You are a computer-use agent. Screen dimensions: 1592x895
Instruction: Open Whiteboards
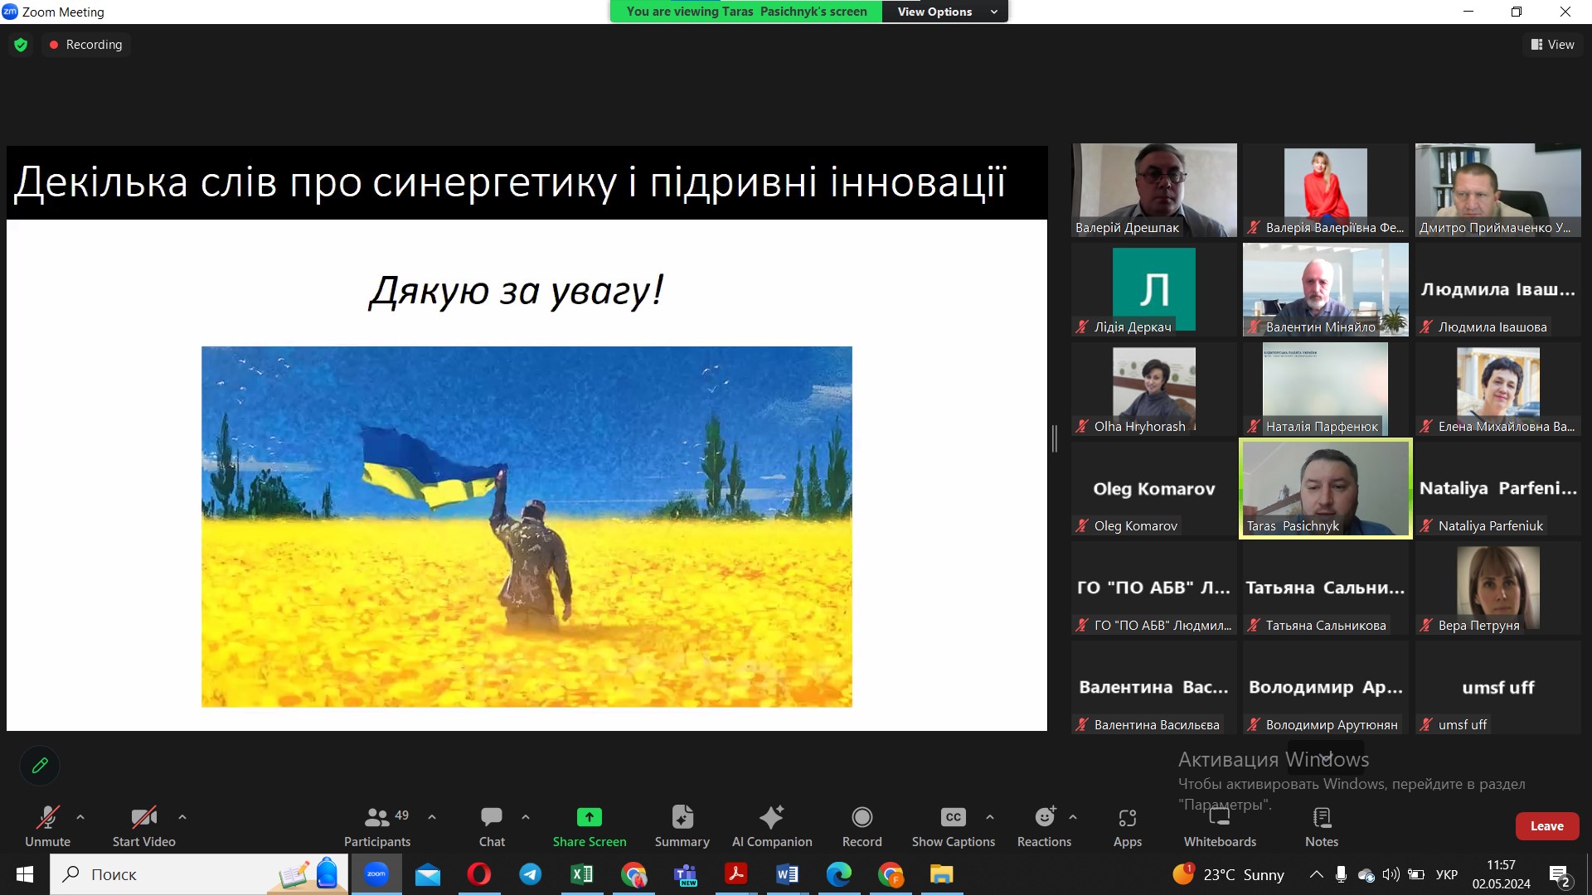click(x=1220, y=826)
